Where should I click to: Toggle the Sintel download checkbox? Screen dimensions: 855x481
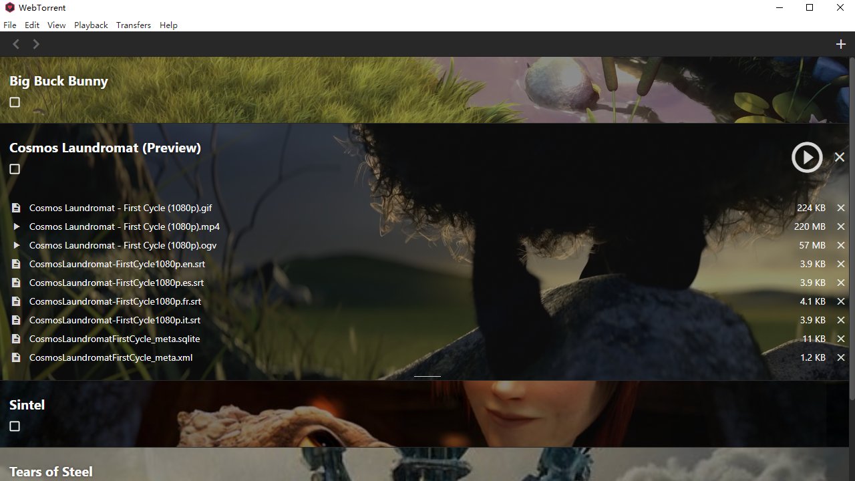point(15,426)
